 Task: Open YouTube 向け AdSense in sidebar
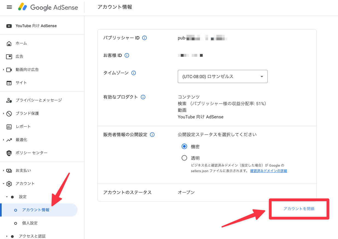tap(36, 26)
